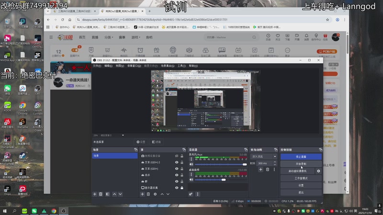
Task: Open the 淡入淡出 transition dropdown
Action: click(x=264, y=157)
